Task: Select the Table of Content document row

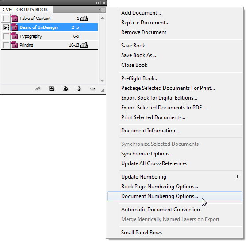Action: 50,19
